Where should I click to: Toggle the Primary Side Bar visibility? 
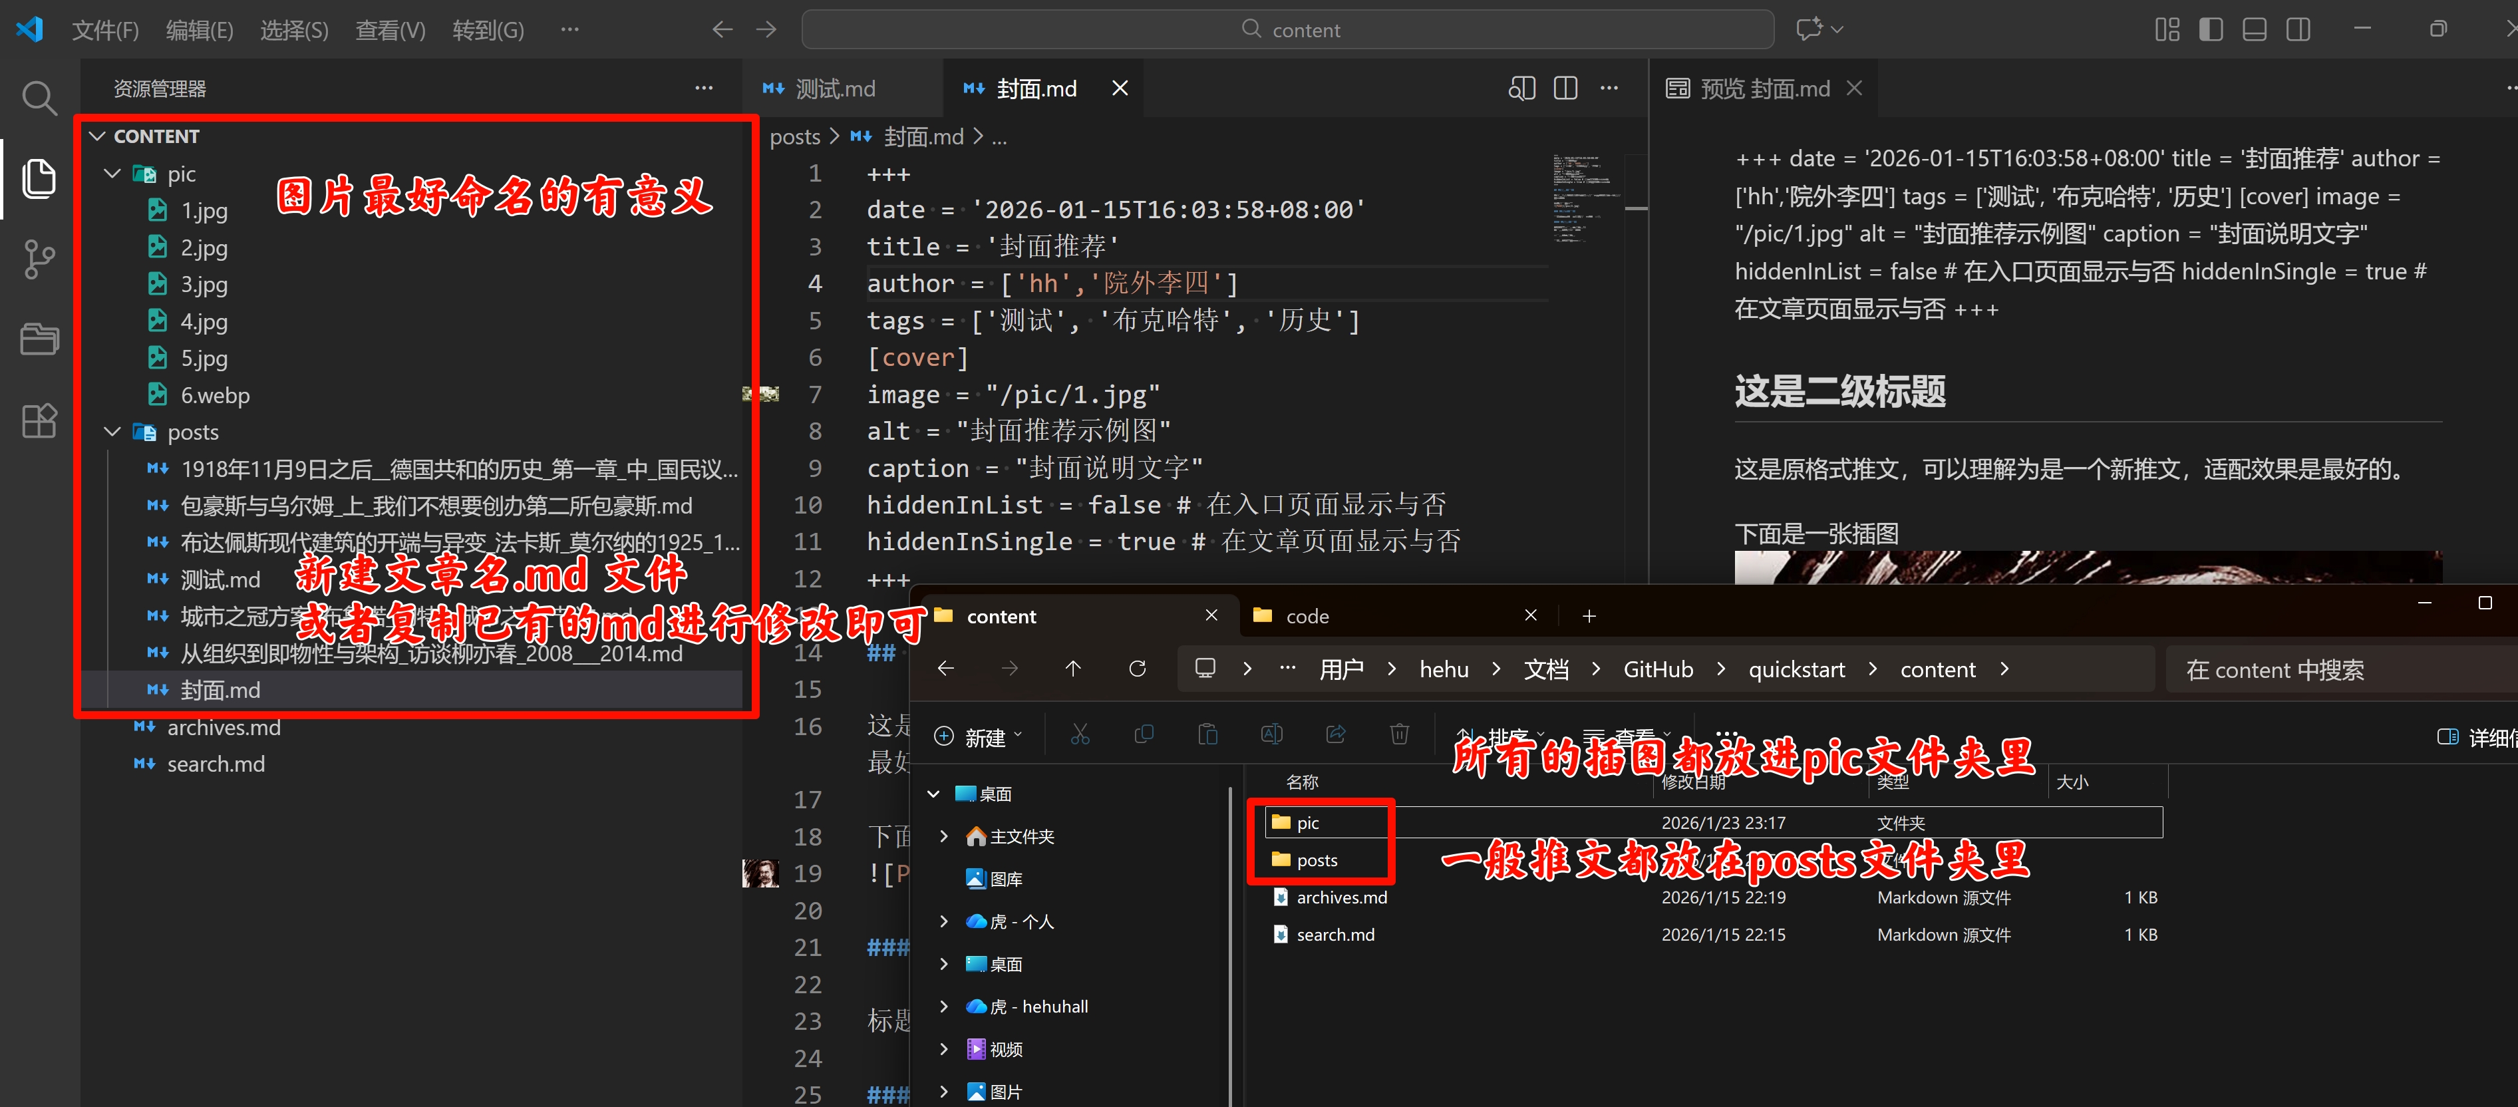point(2210,29)
